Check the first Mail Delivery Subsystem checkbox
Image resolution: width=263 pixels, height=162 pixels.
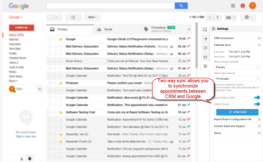point(50,46)
